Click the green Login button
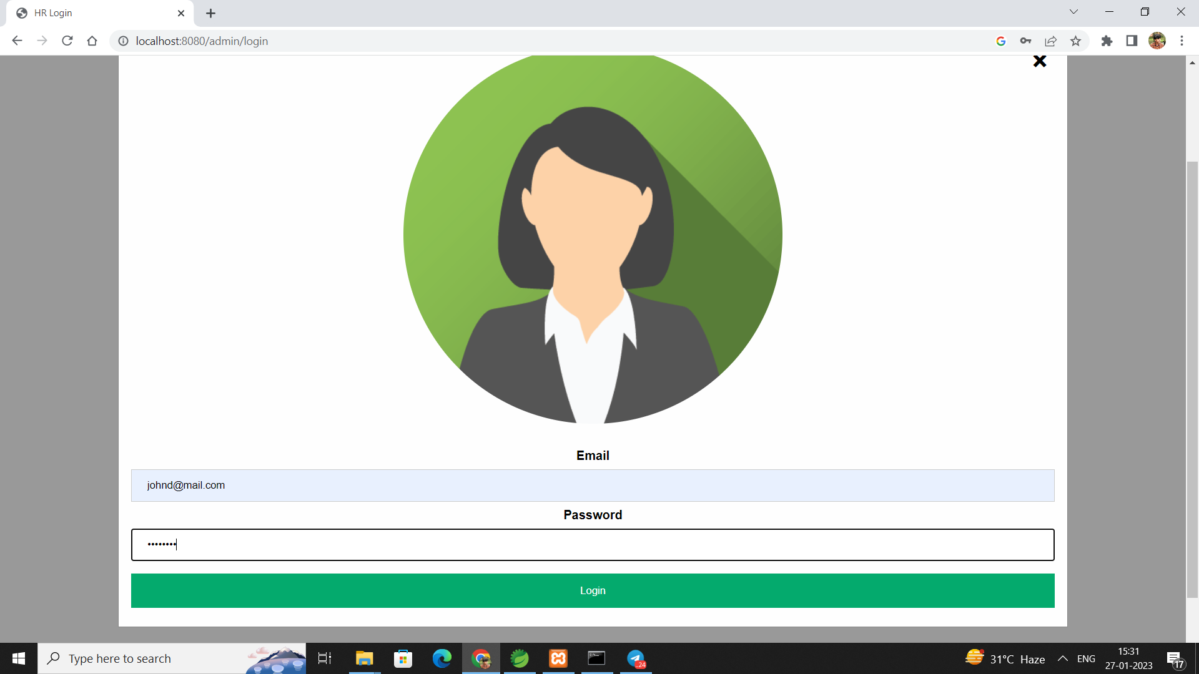Viewport: 1199px width, 674px height. 592,590
